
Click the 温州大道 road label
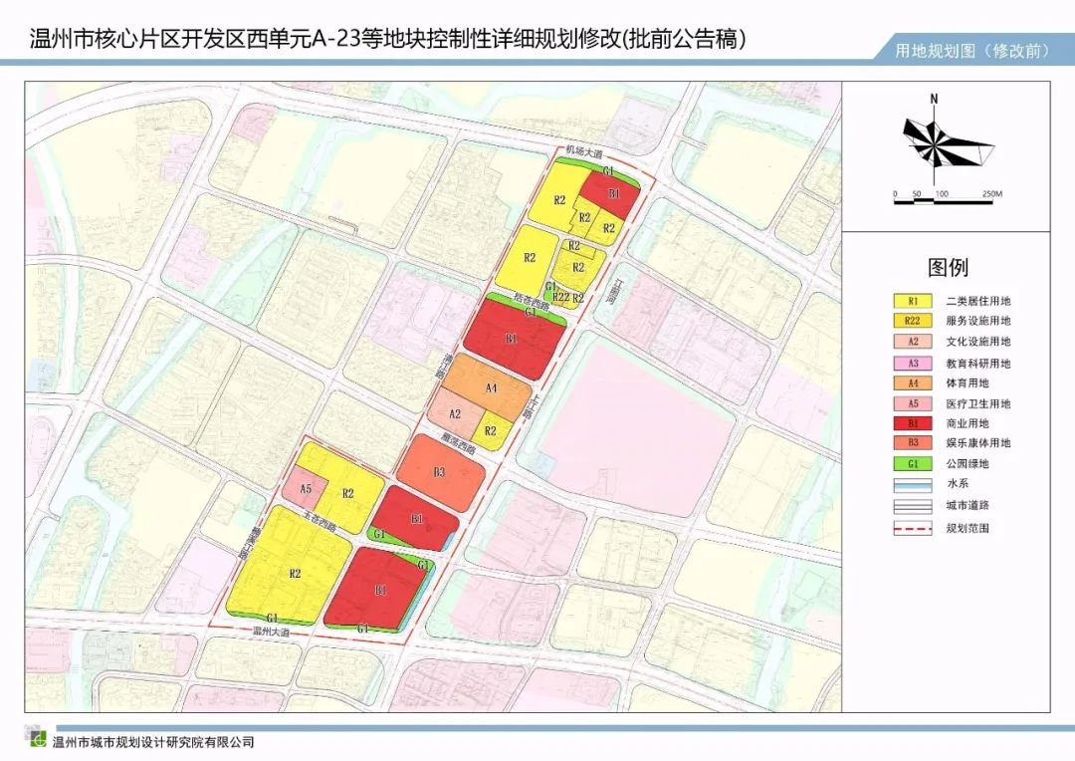click(272, 632)
